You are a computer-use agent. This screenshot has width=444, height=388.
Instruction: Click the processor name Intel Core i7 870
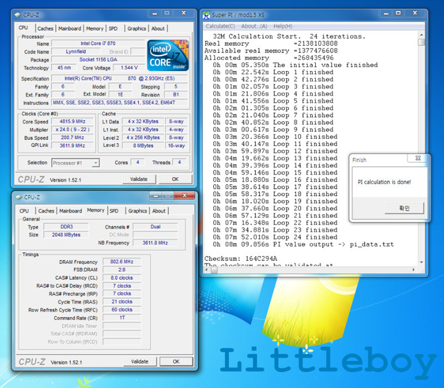98,44
